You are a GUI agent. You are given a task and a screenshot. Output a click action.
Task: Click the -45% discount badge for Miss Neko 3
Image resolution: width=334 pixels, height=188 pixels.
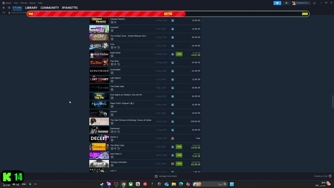[179, 155]
